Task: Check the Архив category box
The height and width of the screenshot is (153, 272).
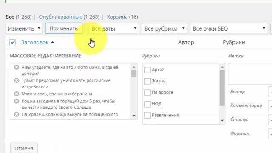Action: coord(147,70)
